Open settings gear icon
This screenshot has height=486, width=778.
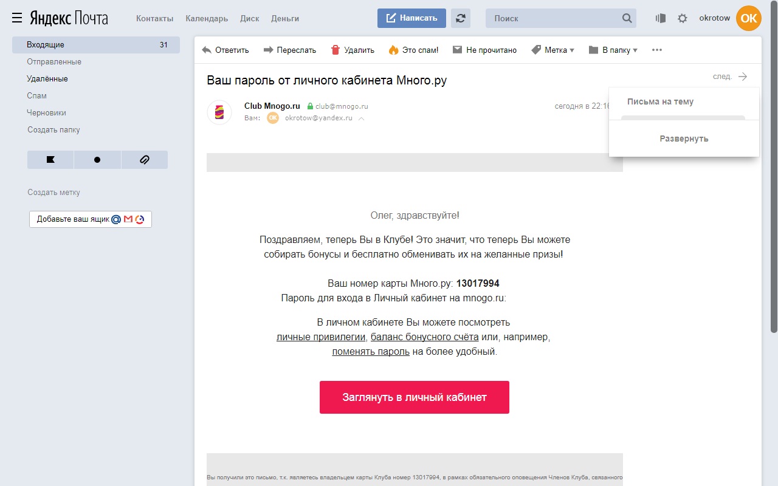[x=683, y=18]
